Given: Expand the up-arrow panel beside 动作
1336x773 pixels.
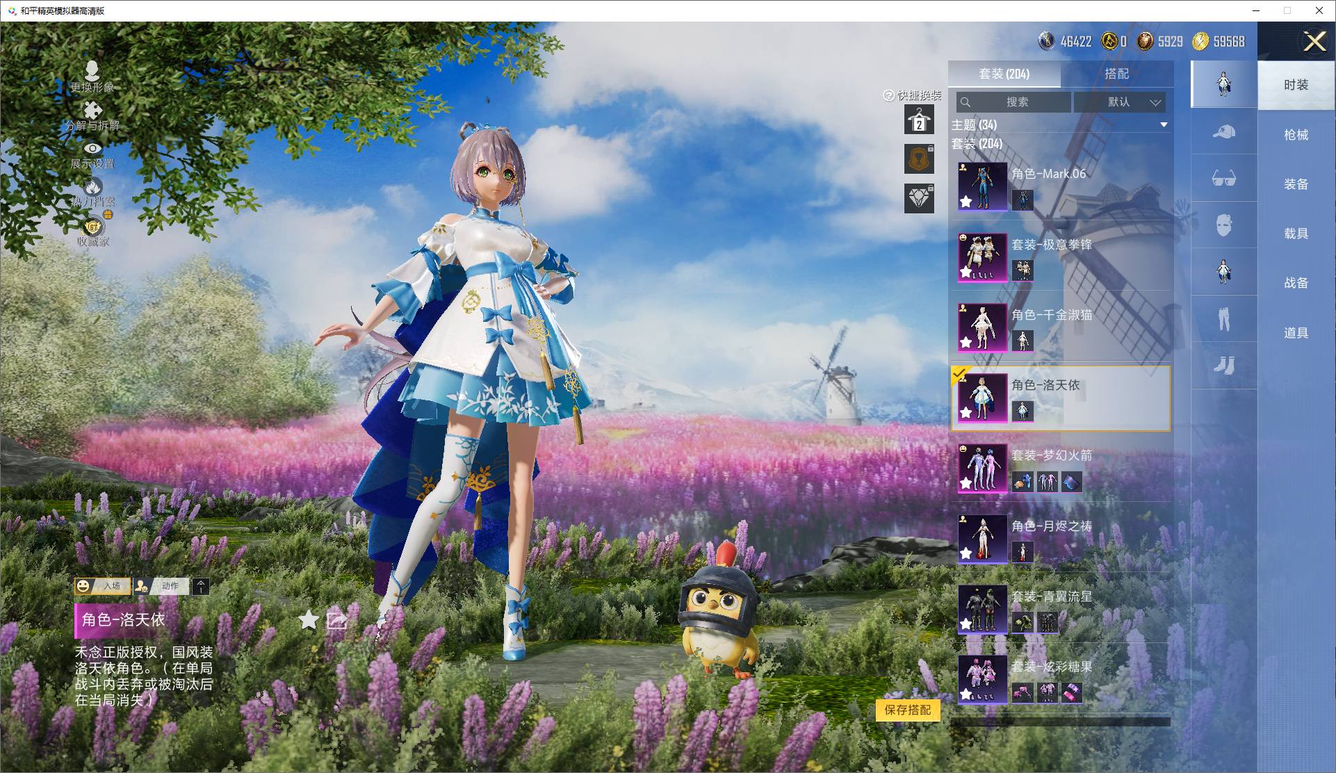Looking at the screenshot, I should [x=201, y=586].
